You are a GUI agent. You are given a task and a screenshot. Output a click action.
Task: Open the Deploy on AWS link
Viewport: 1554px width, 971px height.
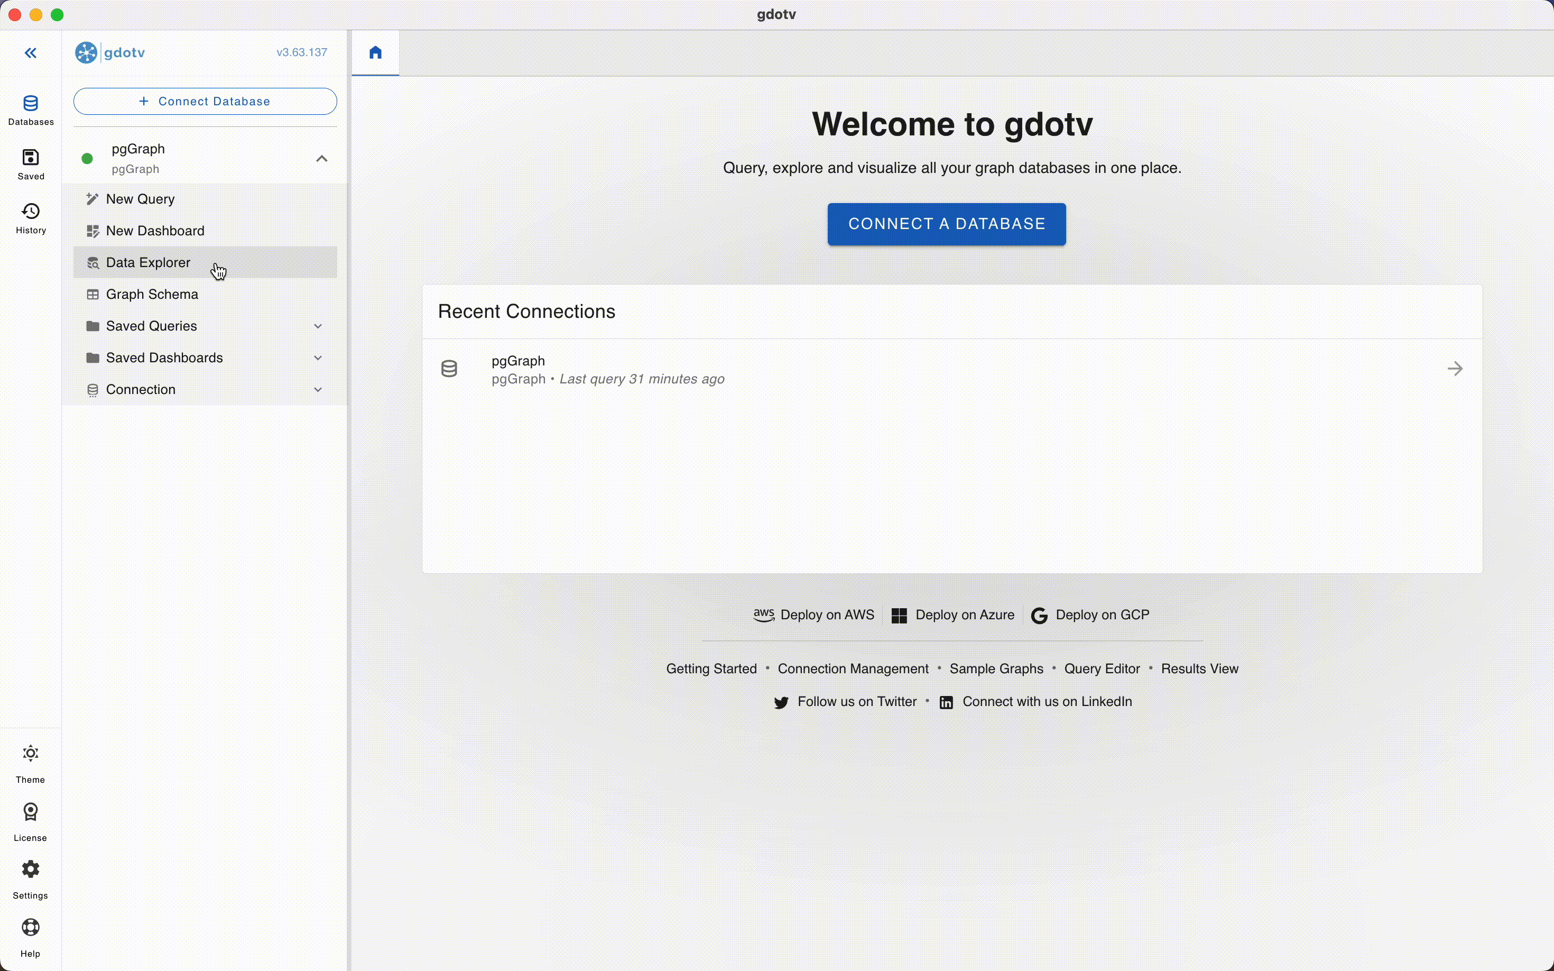pos(813,615)
